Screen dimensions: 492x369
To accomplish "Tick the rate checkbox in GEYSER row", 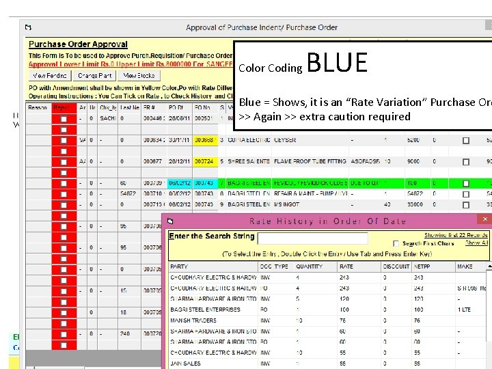I will (466, 141).
